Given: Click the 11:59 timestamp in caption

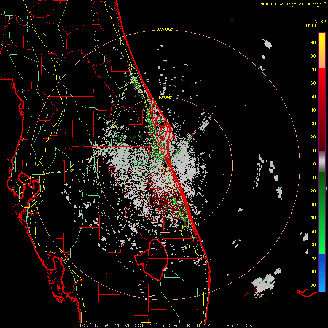Looking at the screenshot, I should pyautogui.click(x=244, y=325).
